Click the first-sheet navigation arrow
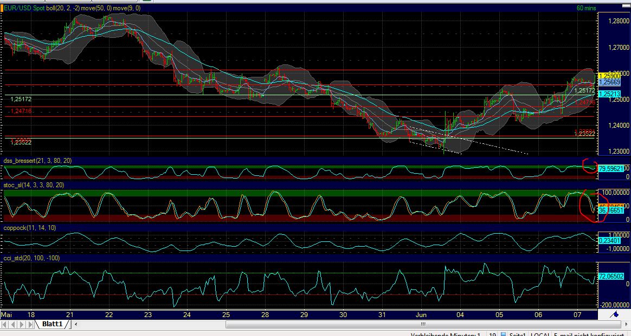The image size is (631, 336). 5,324
